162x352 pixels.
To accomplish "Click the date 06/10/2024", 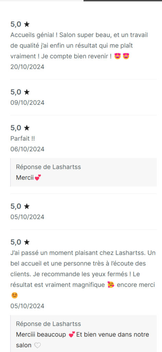I will coord(27,149).
